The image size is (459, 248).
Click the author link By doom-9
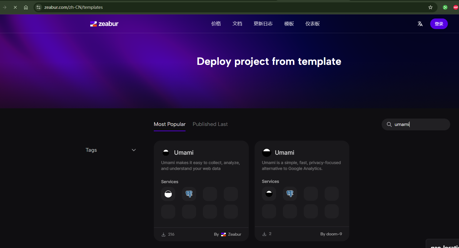click(x=331, y=234)
